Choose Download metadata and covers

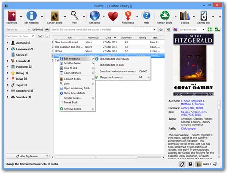click(117, 71)
